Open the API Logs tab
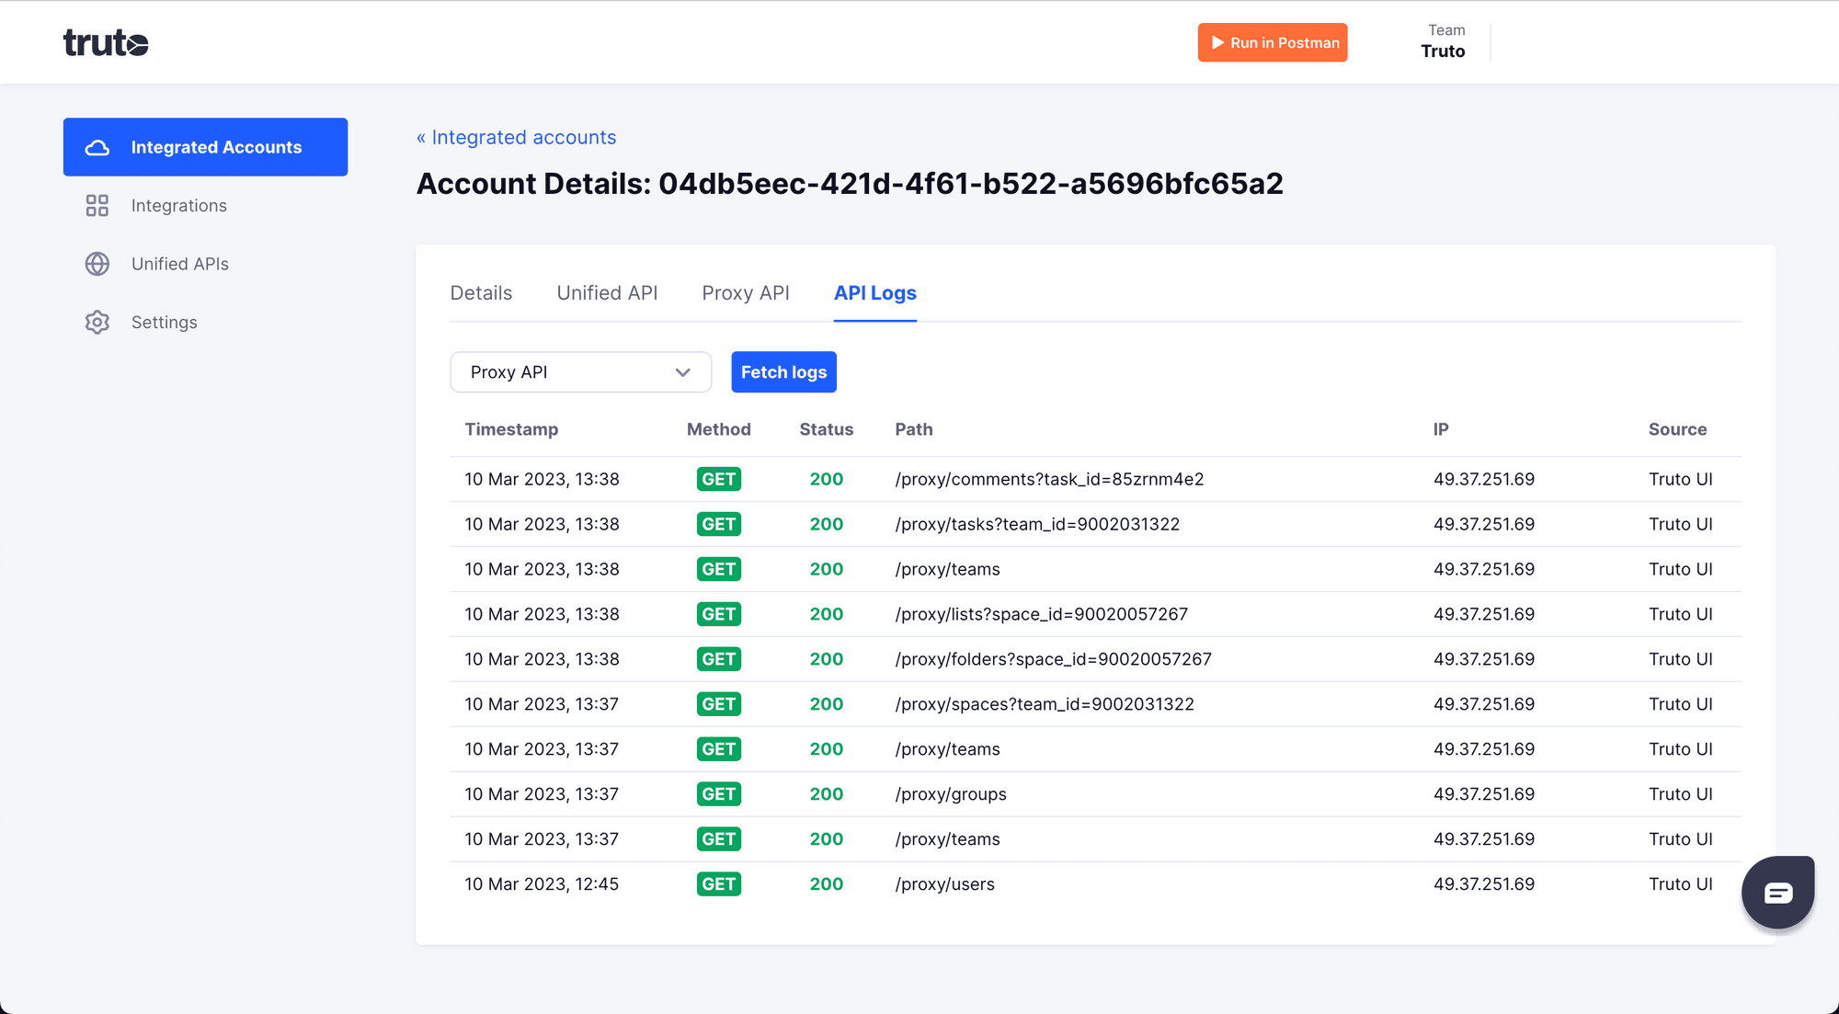The height and width of the screenshot is (1014, 1839). tap(874, 292)
